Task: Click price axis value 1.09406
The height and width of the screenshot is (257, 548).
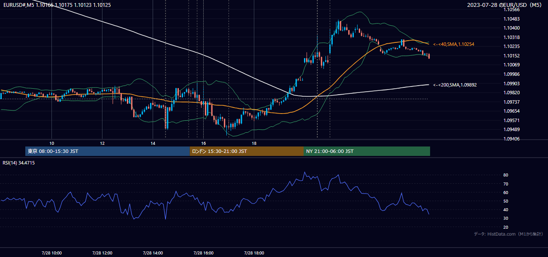Action: point(512,139)
